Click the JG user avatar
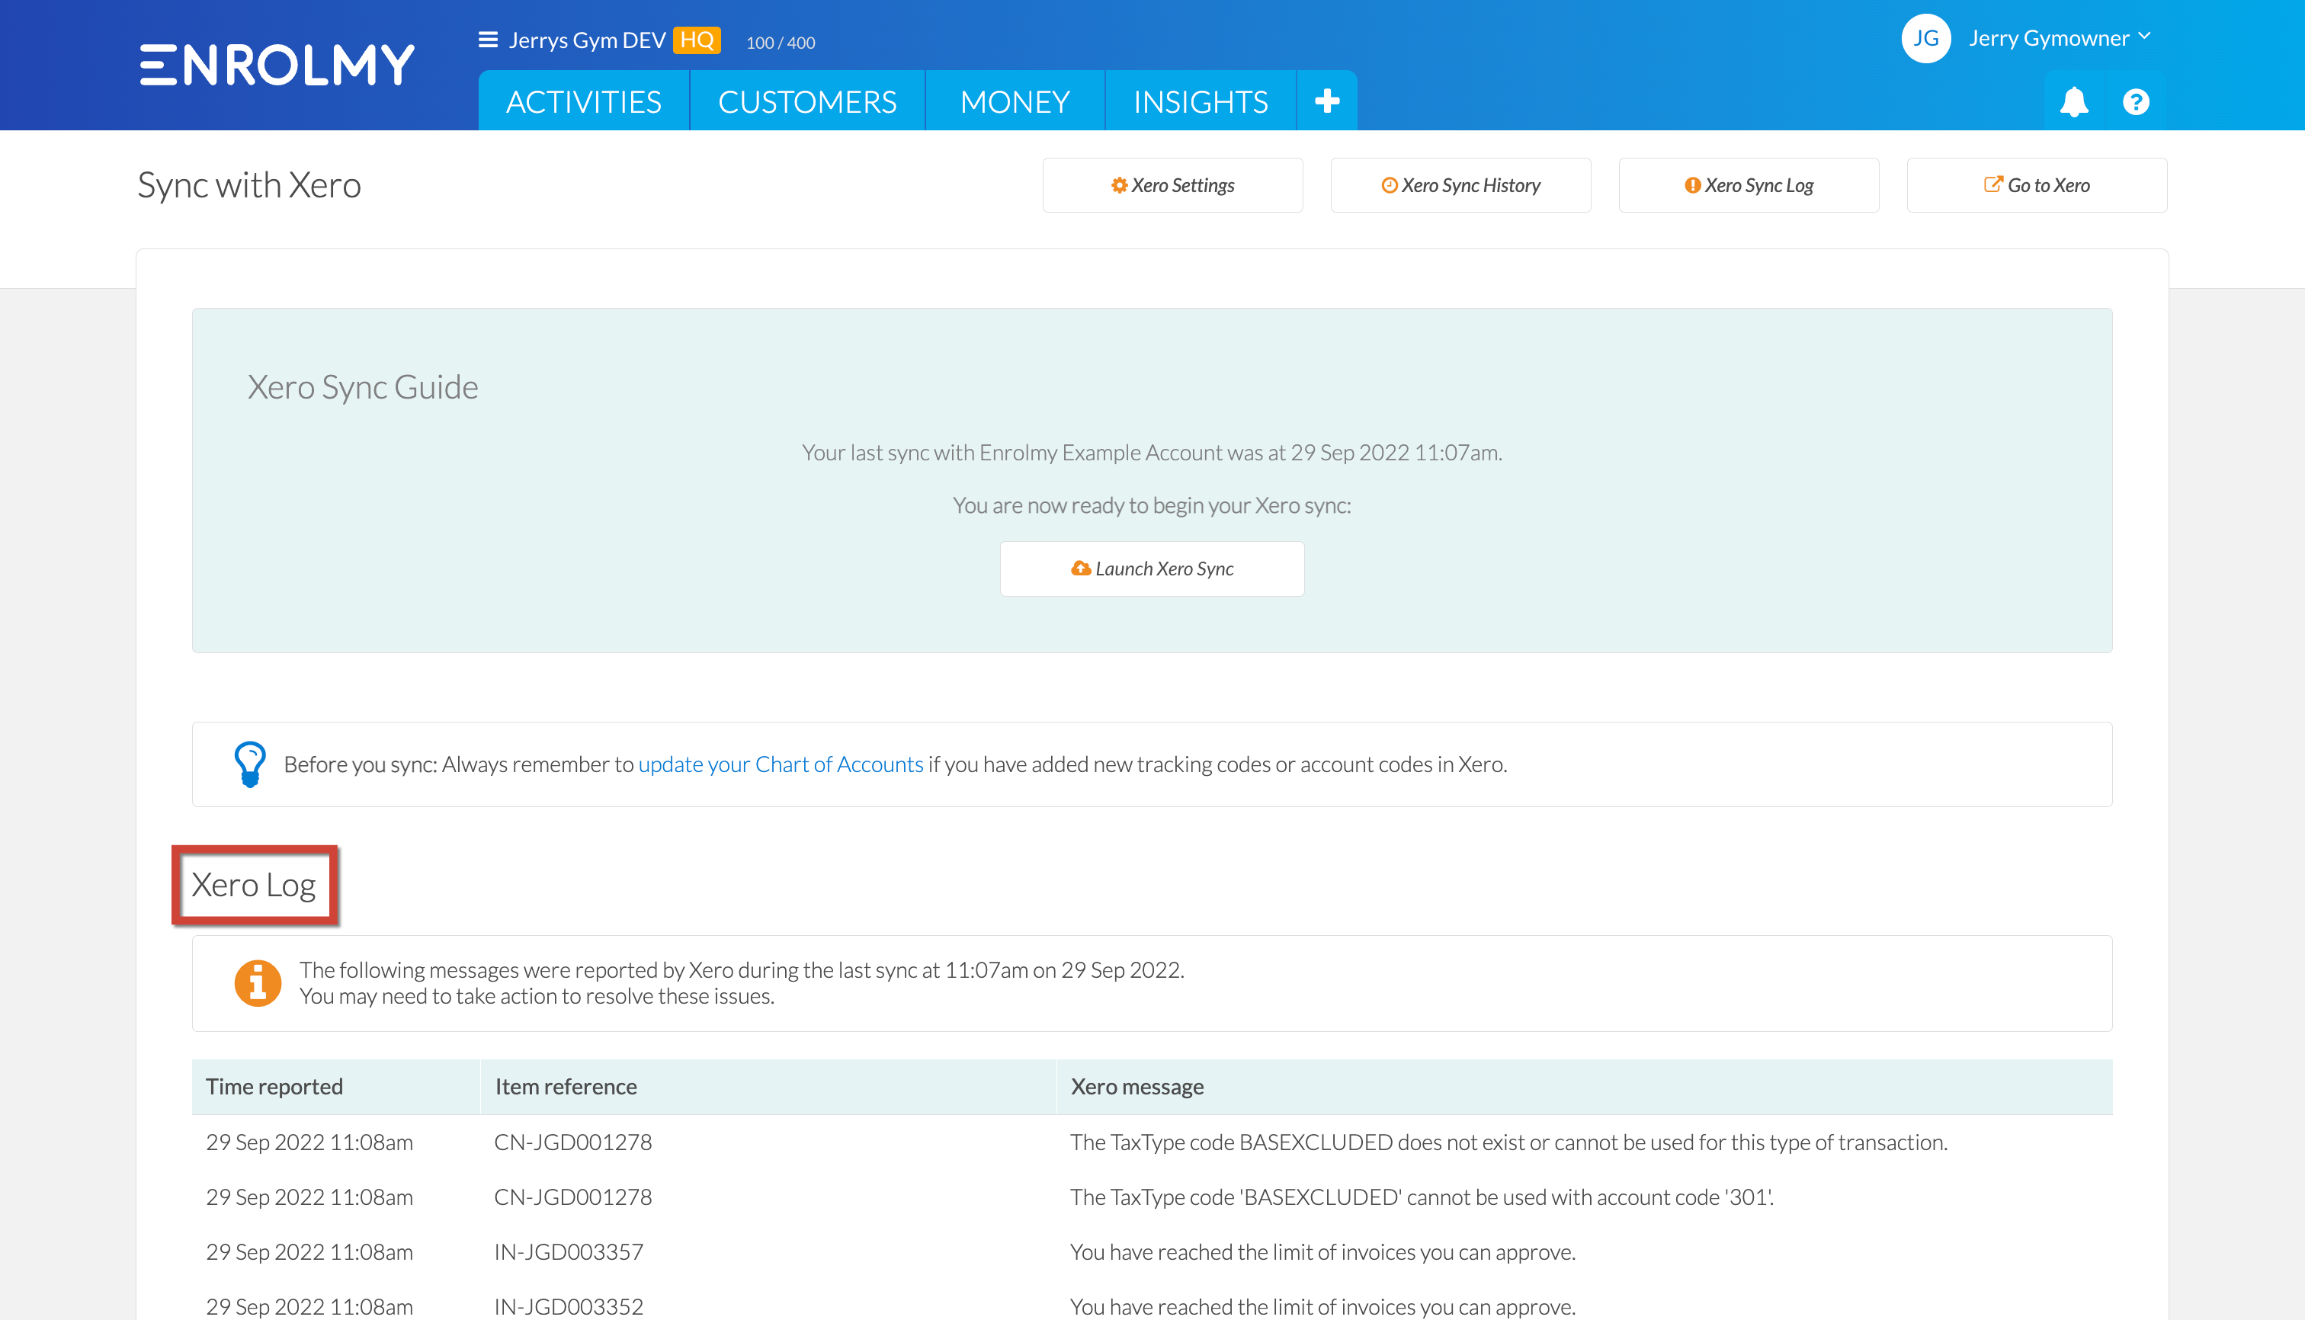The height and width of the screenshot is (1320, 2305). click(1925, 38)
